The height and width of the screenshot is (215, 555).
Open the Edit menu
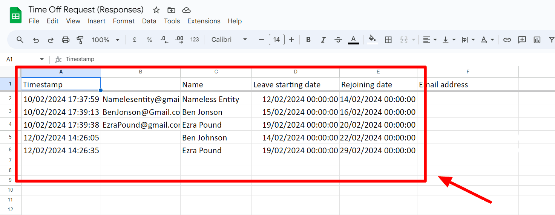pyautogui.click(x=52, y=21)
